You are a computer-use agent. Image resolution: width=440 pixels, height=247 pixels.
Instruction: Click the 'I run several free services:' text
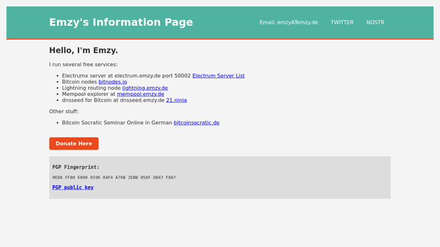83,64
